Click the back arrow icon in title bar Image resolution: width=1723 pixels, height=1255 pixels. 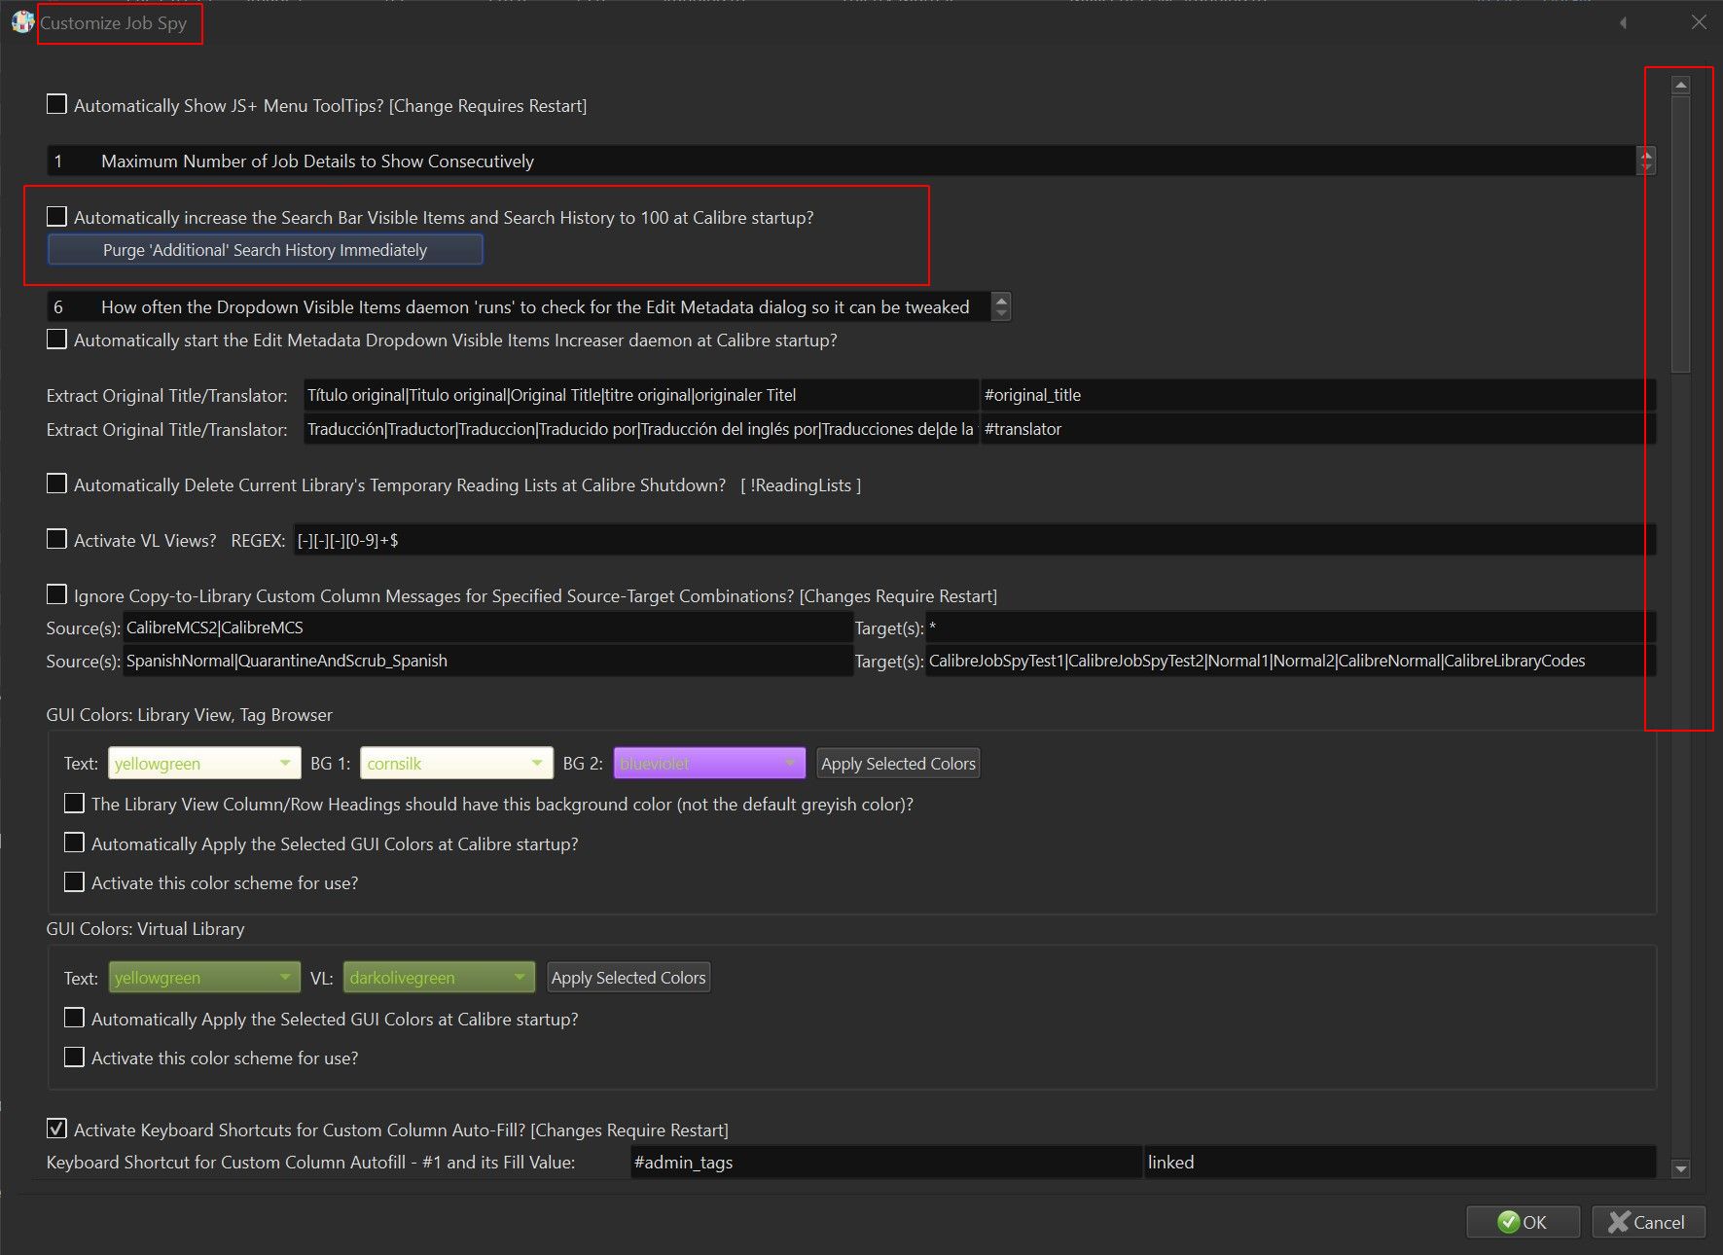pos(1623,22)
